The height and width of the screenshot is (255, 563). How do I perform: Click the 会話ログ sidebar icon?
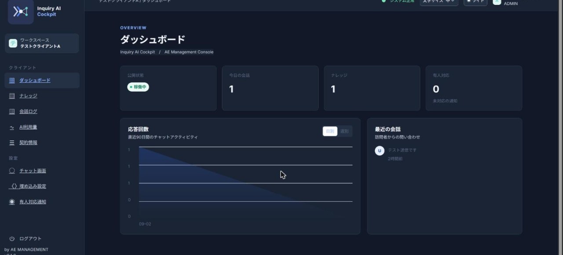tap(12, 112)
